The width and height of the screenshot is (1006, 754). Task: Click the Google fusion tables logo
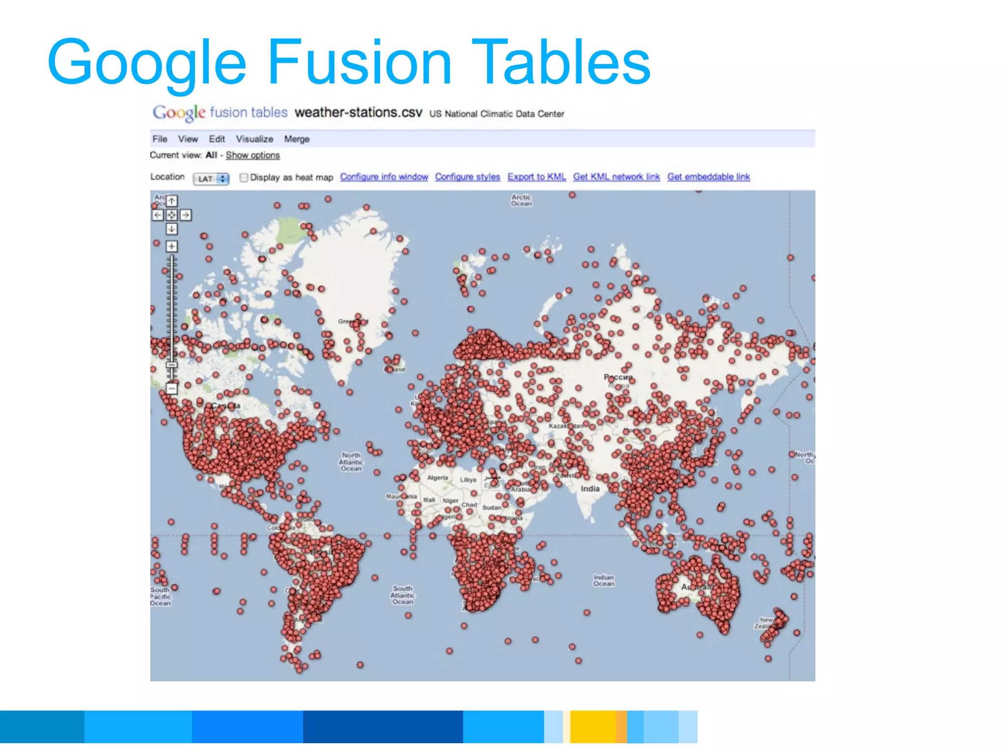click(x=220, y=113)
